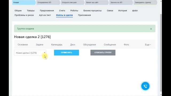171x96 pixels.
Task: Open the Проблемы и риски tab
Action: point(24,15)
